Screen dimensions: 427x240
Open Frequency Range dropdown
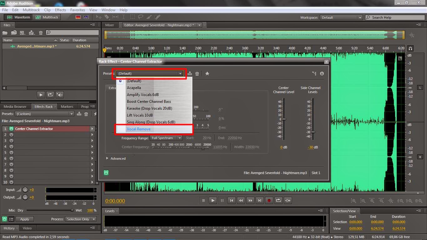pyautogui.click(x=166, y=138)
